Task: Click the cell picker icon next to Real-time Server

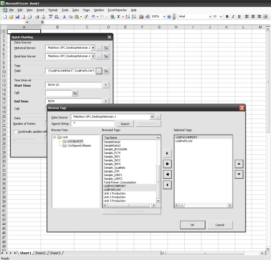Action: (106, 56)
